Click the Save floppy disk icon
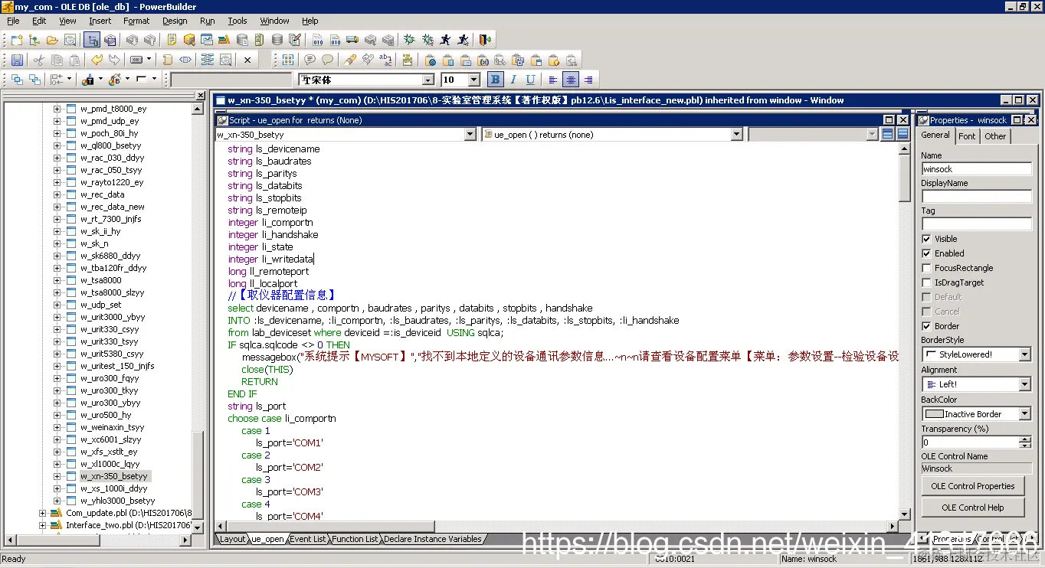1045x568 pixels. pyautogui.click(x=17, y=60)
